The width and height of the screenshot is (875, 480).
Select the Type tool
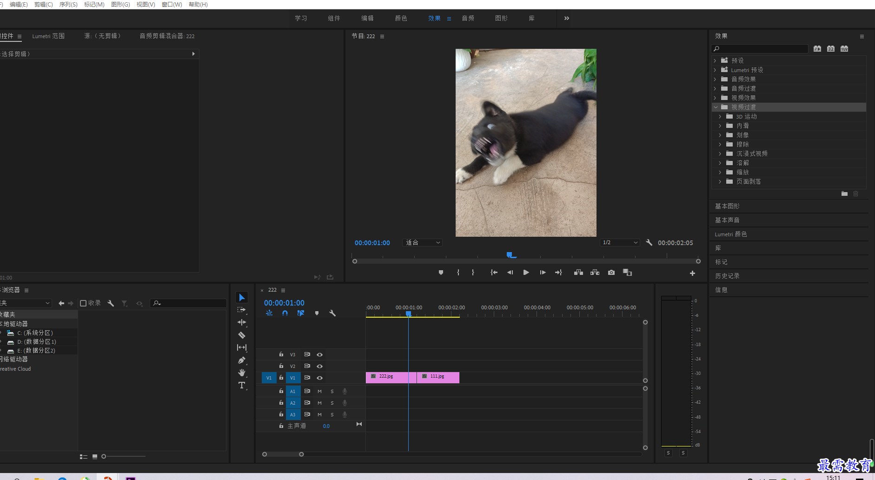point(242,385)
